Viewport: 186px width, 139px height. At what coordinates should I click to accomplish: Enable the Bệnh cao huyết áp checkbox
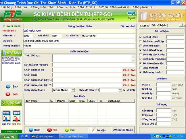(141, 41)
